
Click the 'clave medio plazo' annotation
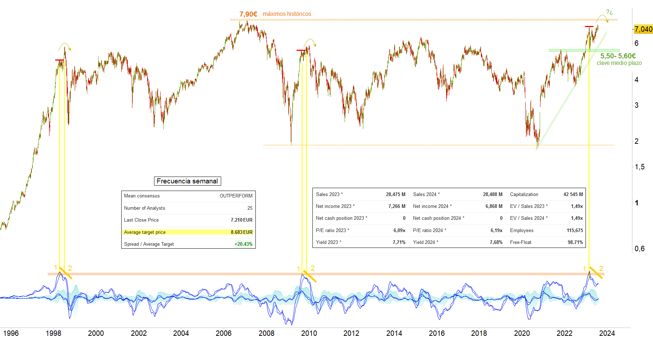click(x=619, y=63)
